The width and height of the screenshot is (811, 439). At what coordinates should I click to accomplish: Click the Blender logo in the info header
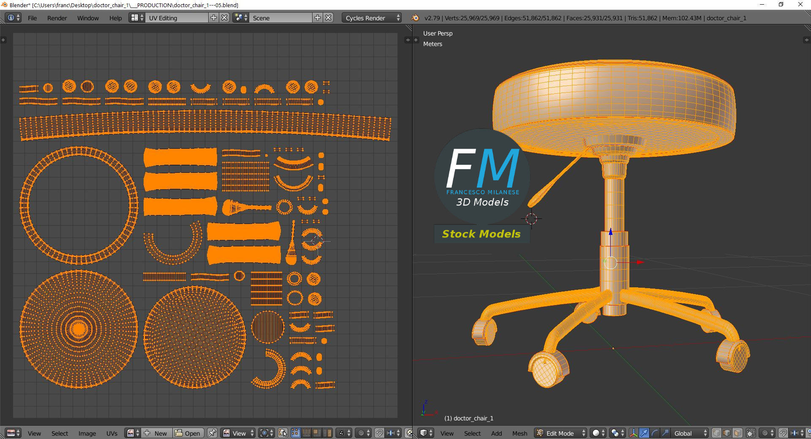pyautogui.click(x=415, y=18)
